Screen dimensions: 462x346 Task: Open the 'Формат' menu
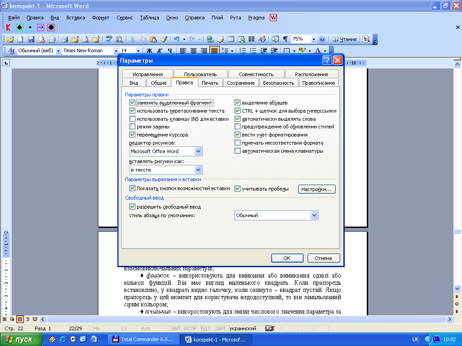[x=101, y=18]
